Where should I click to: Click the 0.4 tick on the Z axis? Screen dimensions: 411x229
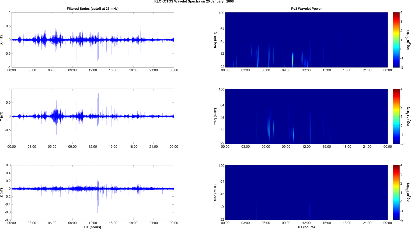click(8, 173)
